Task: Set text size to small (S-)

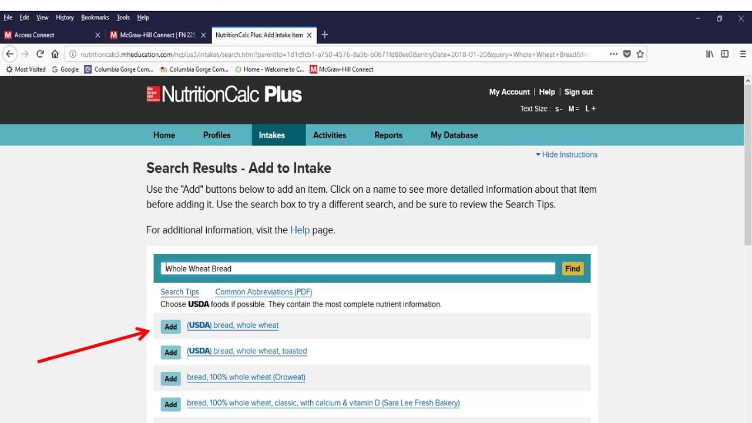Action: click(x=559, y=109)
